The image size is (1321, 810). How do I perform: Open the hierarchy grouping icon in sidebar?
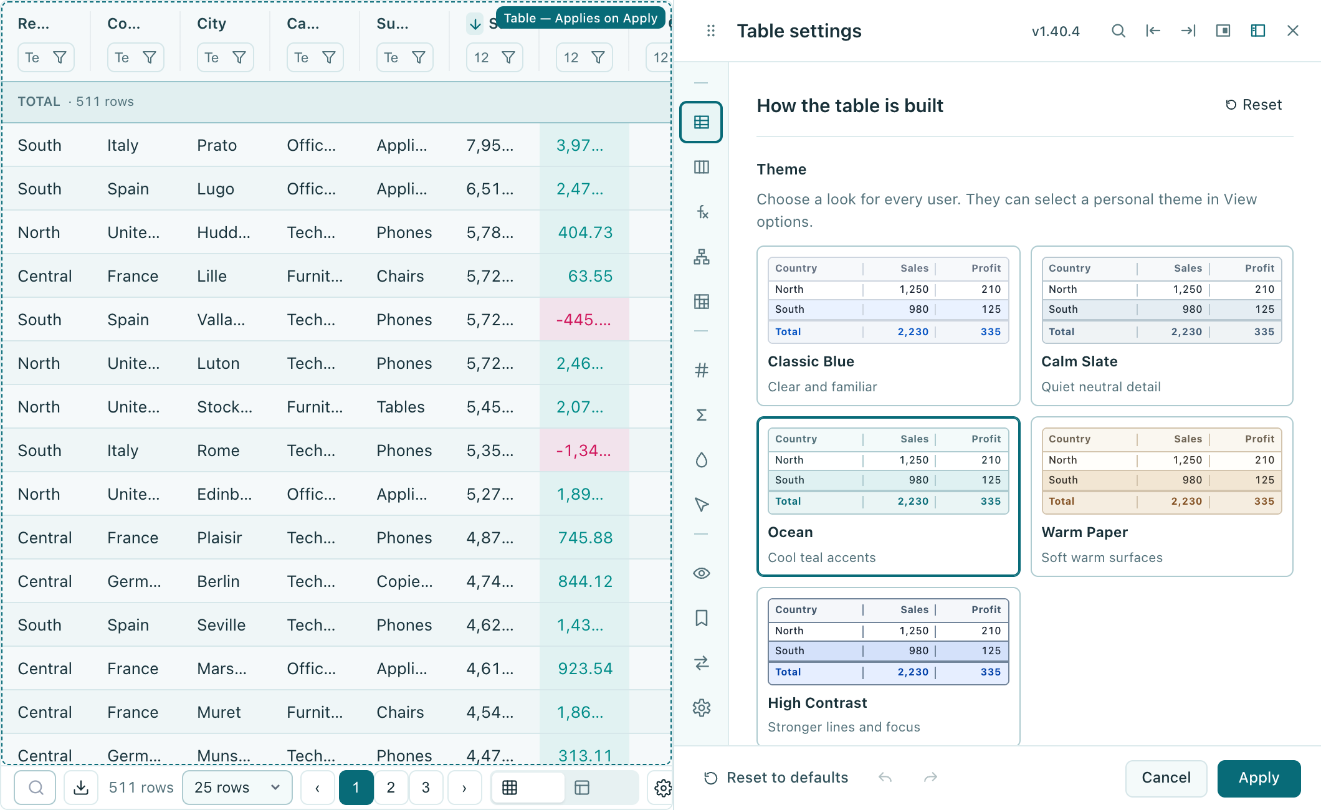point(701,257)
